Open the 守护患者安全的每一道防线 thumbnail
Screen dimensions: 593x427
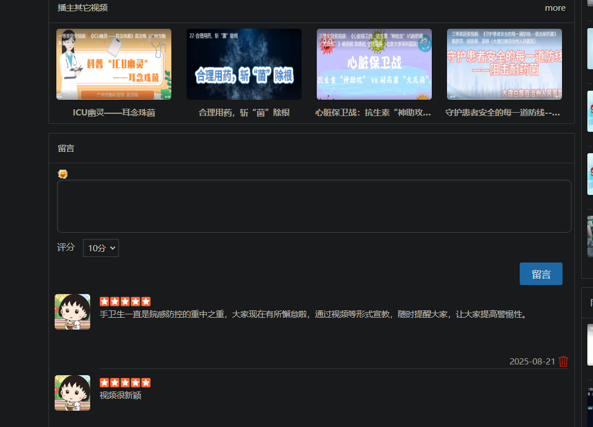[505, 64]
